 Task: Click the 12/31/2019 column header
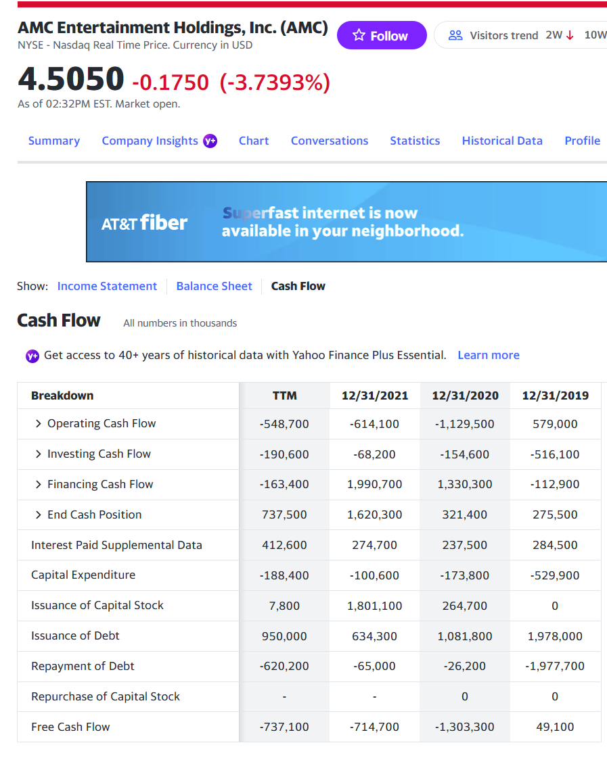pyautogui.click(x=555, y=396)
